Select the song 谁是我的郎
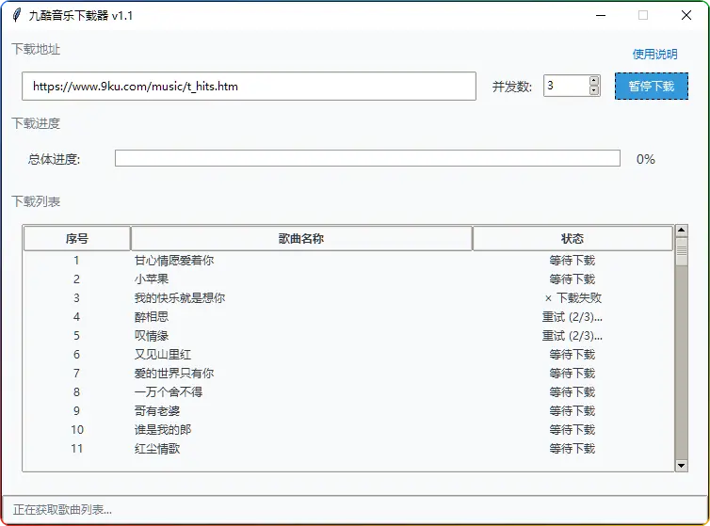710x526 pixels. [163, 430]
